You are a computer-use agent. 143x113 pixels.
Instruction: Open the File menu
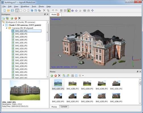(x=4, y=7)
